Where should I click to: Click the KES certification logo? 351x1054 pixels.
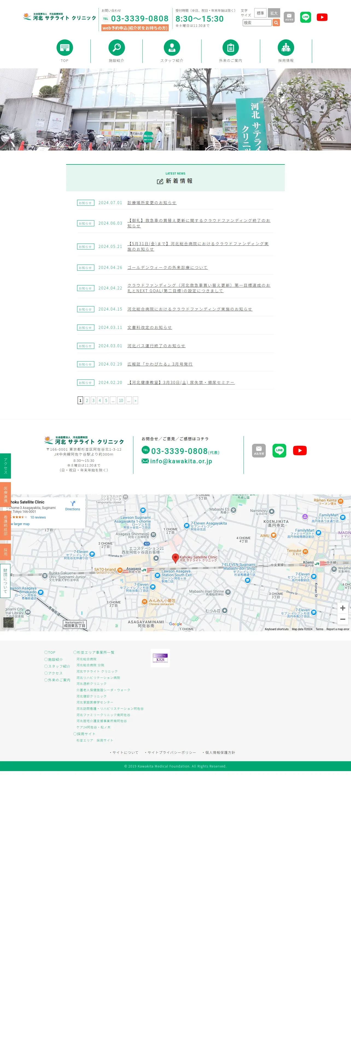(160, 658)
